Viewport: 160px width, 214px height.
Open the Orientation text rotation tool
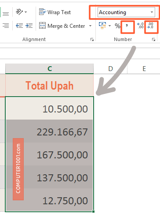pos(19,12)
